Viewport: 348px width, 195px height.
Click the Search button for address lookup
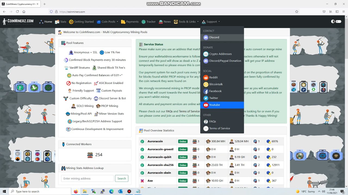click(x=122, y=178)
